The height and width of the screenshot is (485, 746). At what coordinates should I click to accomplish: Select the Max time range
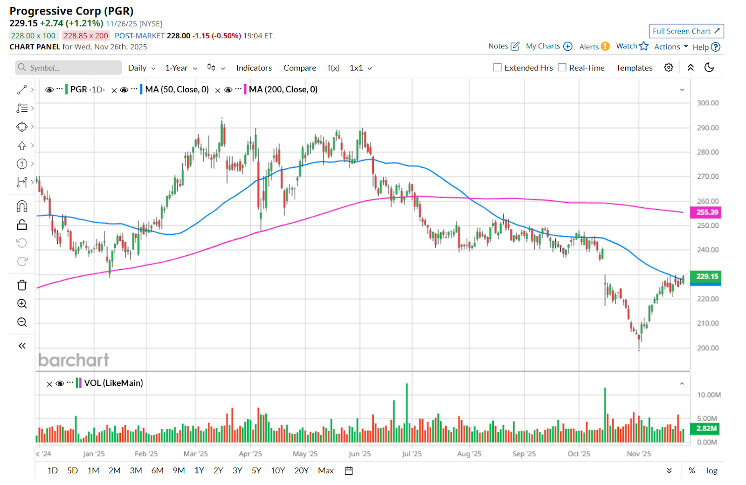click(326, 471)
